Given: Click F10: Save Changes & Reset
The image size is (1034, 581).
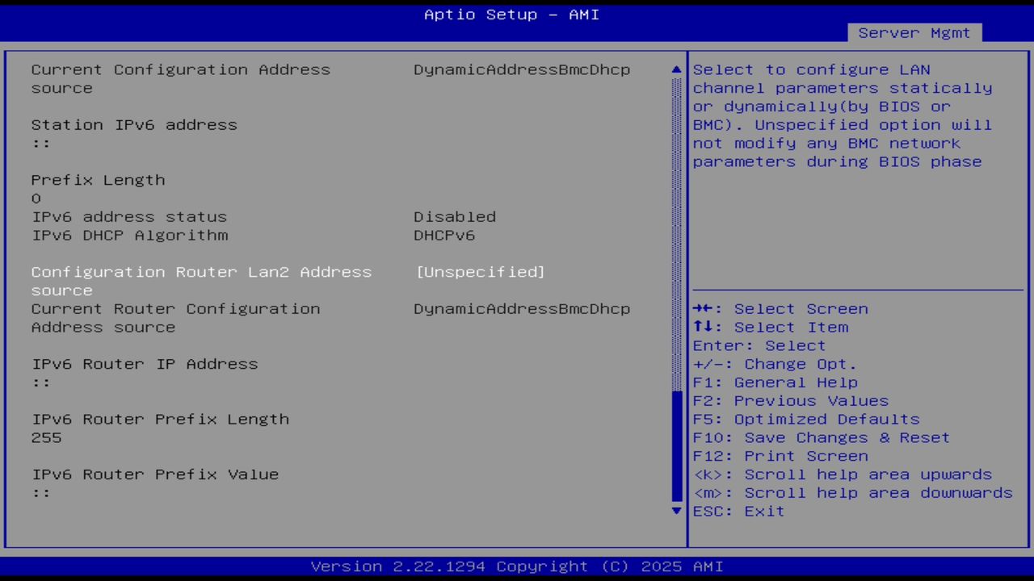Looking at the screenshot, I should [x=821, y=437].
